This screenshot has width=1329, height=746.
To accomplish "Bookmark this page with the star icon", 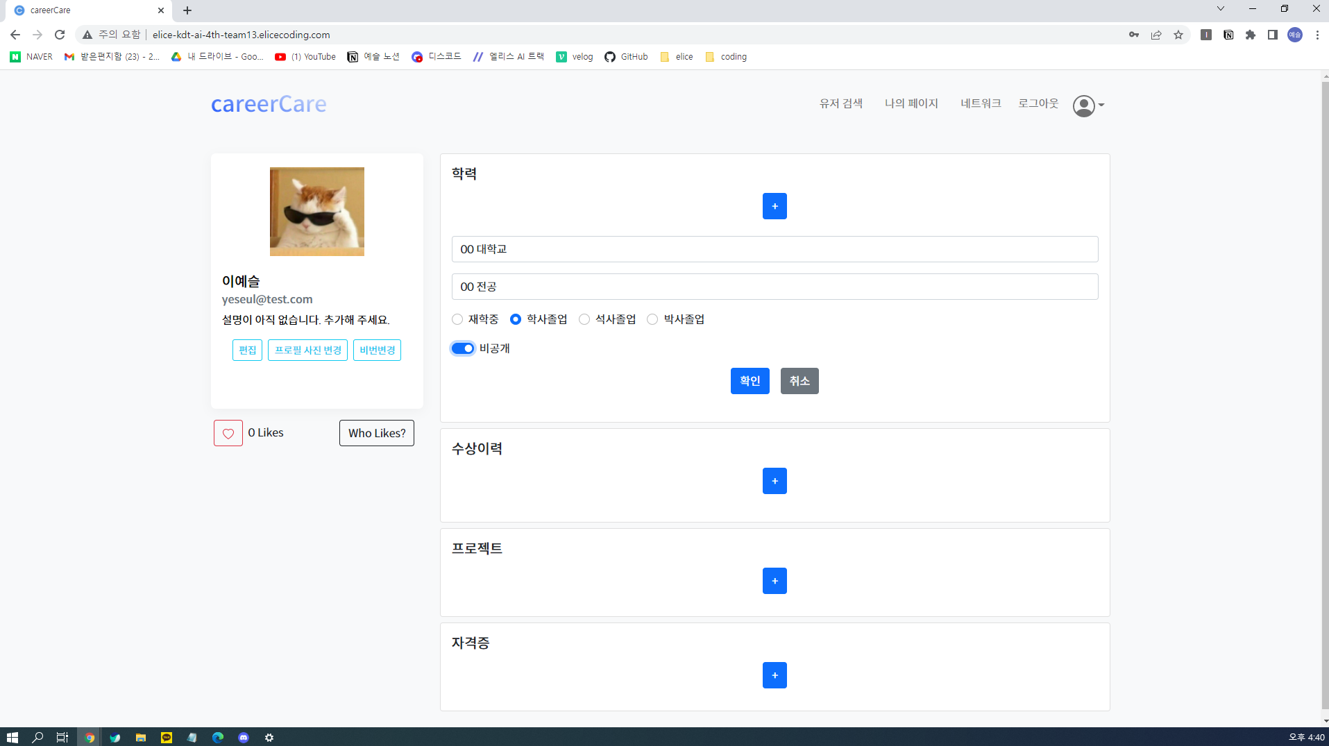I will click(1178, 35).
